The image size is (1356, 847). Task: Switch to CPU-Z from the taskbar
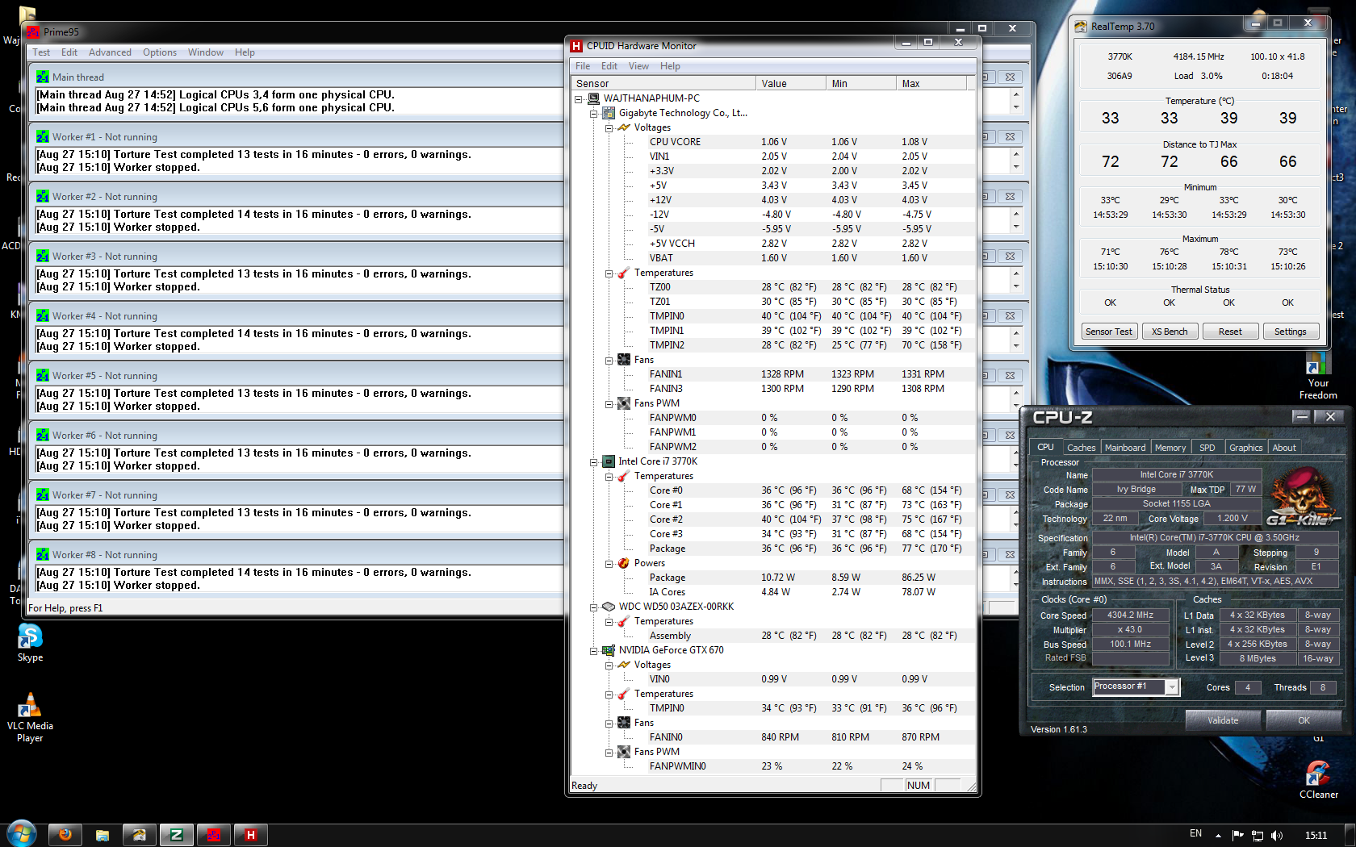[x=177, y=835]
